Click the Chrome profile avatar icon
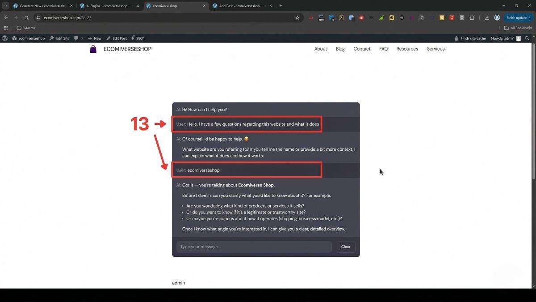Image resolution: width=536 pixels, height=302 pixels. (497, 18)
